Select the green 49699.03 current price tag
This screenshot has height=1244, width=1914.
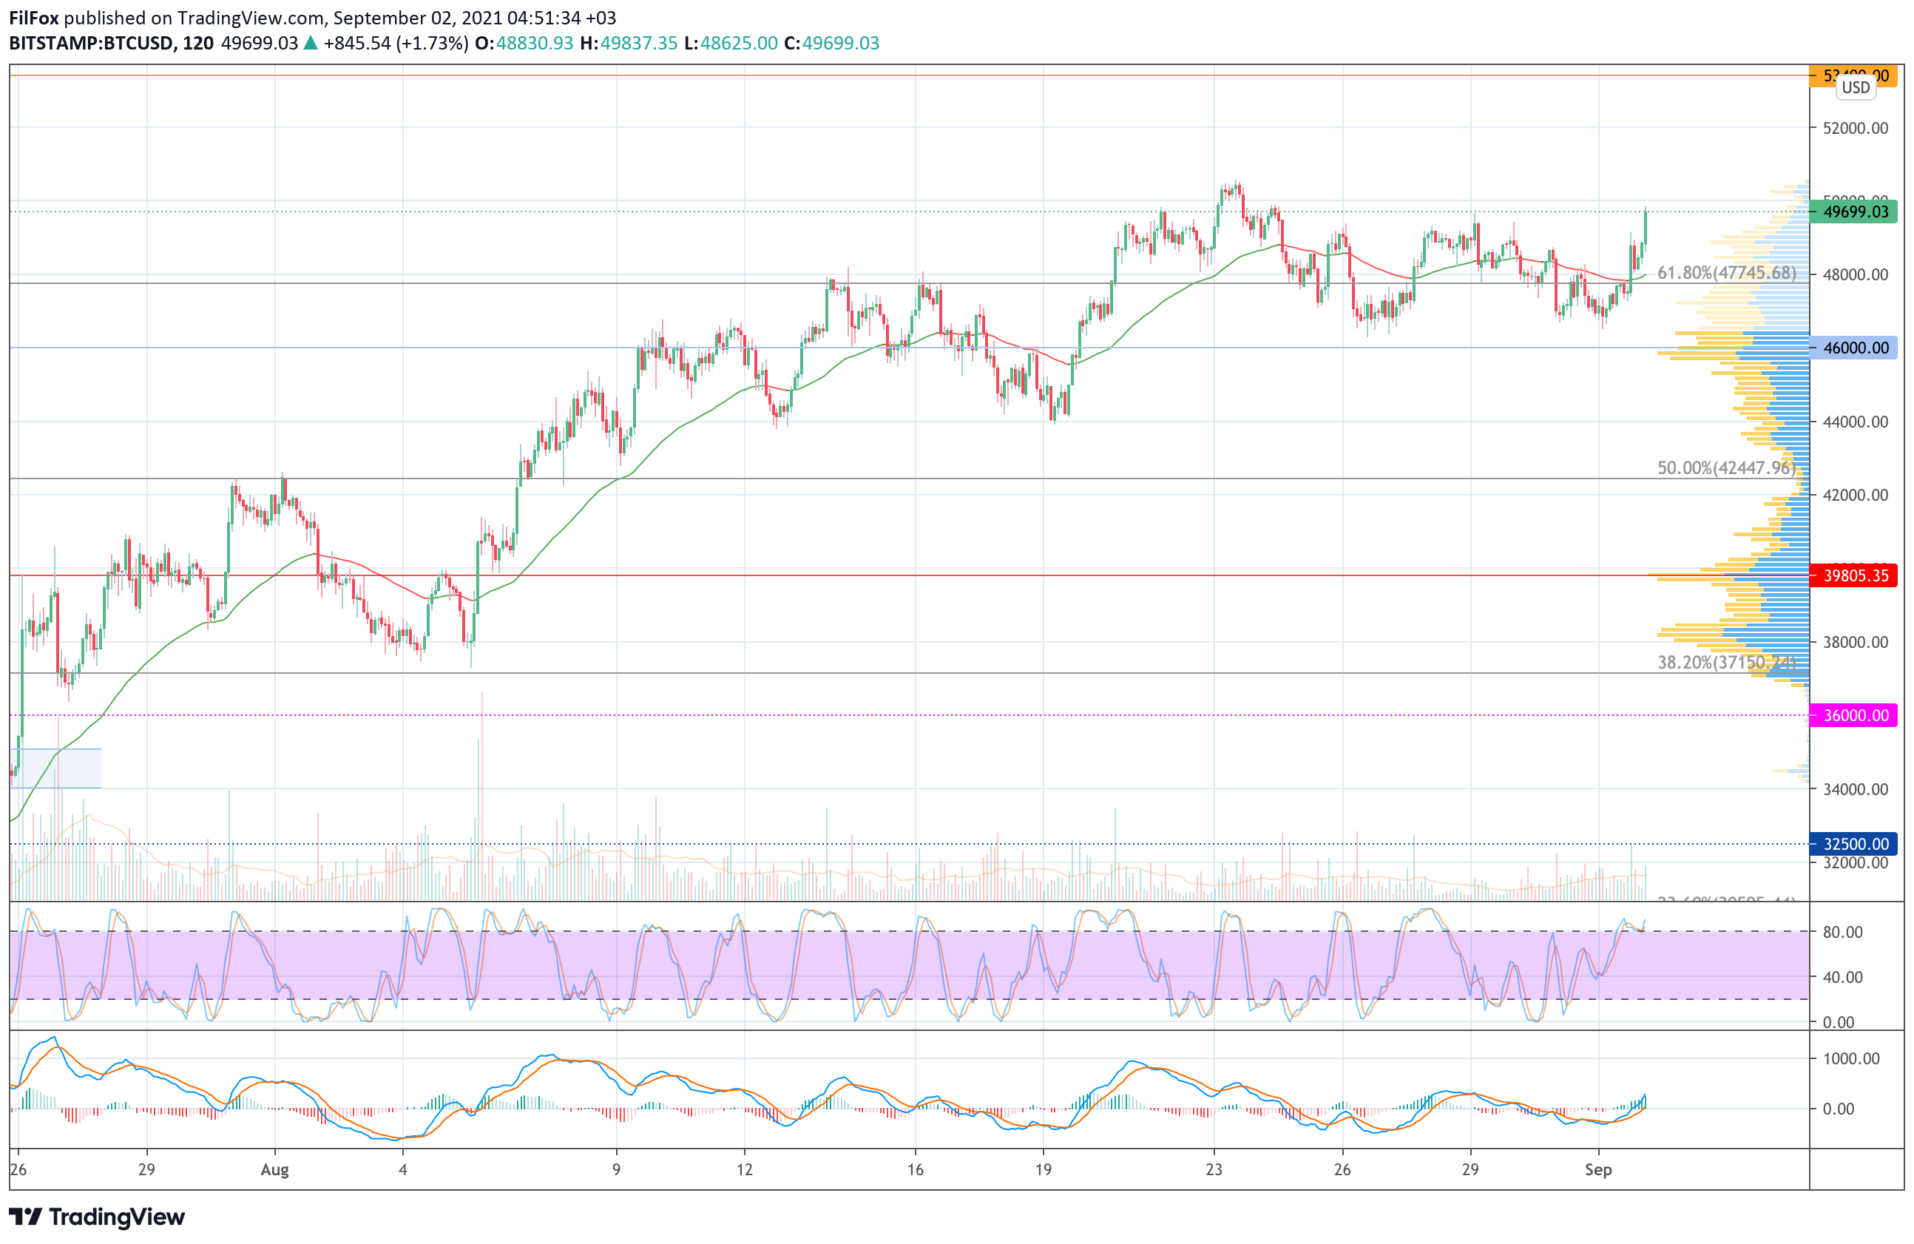1853,212
